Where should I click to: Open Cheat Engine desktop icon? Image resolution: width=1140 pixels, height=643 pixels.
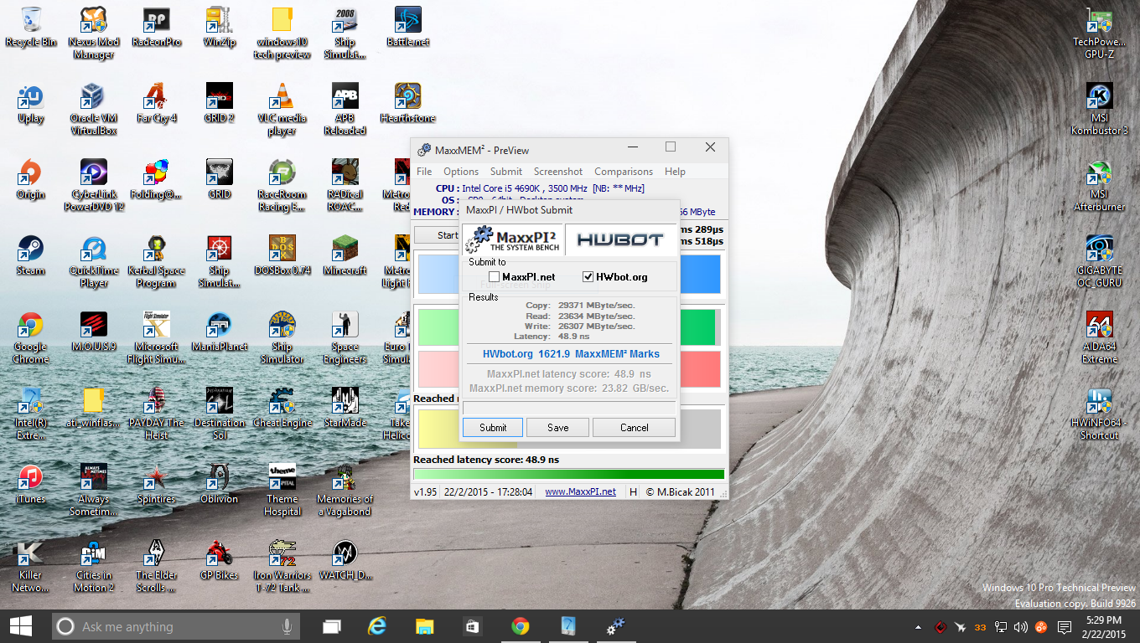tap(282, 408)
